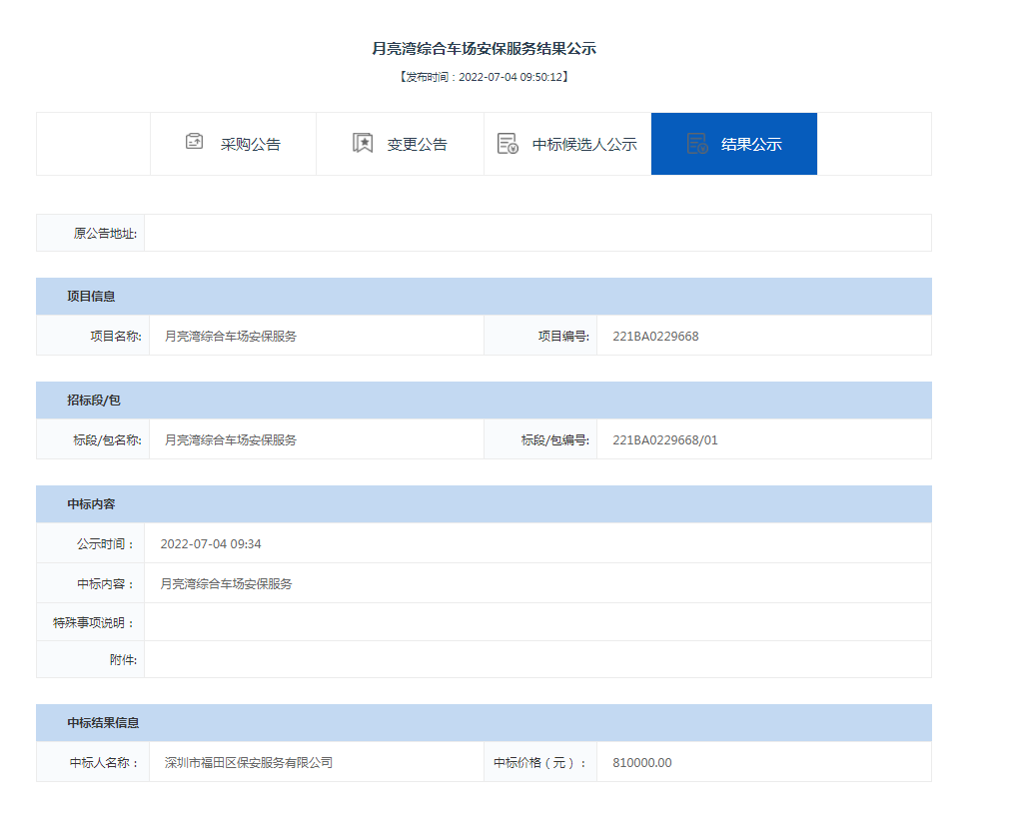
Task: Select the bid price 810000.00
Action: tap(642, 762)
